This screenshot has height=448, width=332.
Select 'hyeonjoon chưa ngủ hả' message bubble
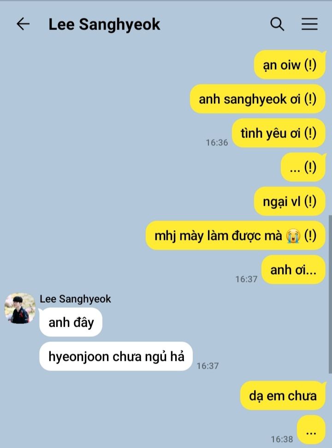click(x=116, y=356)
